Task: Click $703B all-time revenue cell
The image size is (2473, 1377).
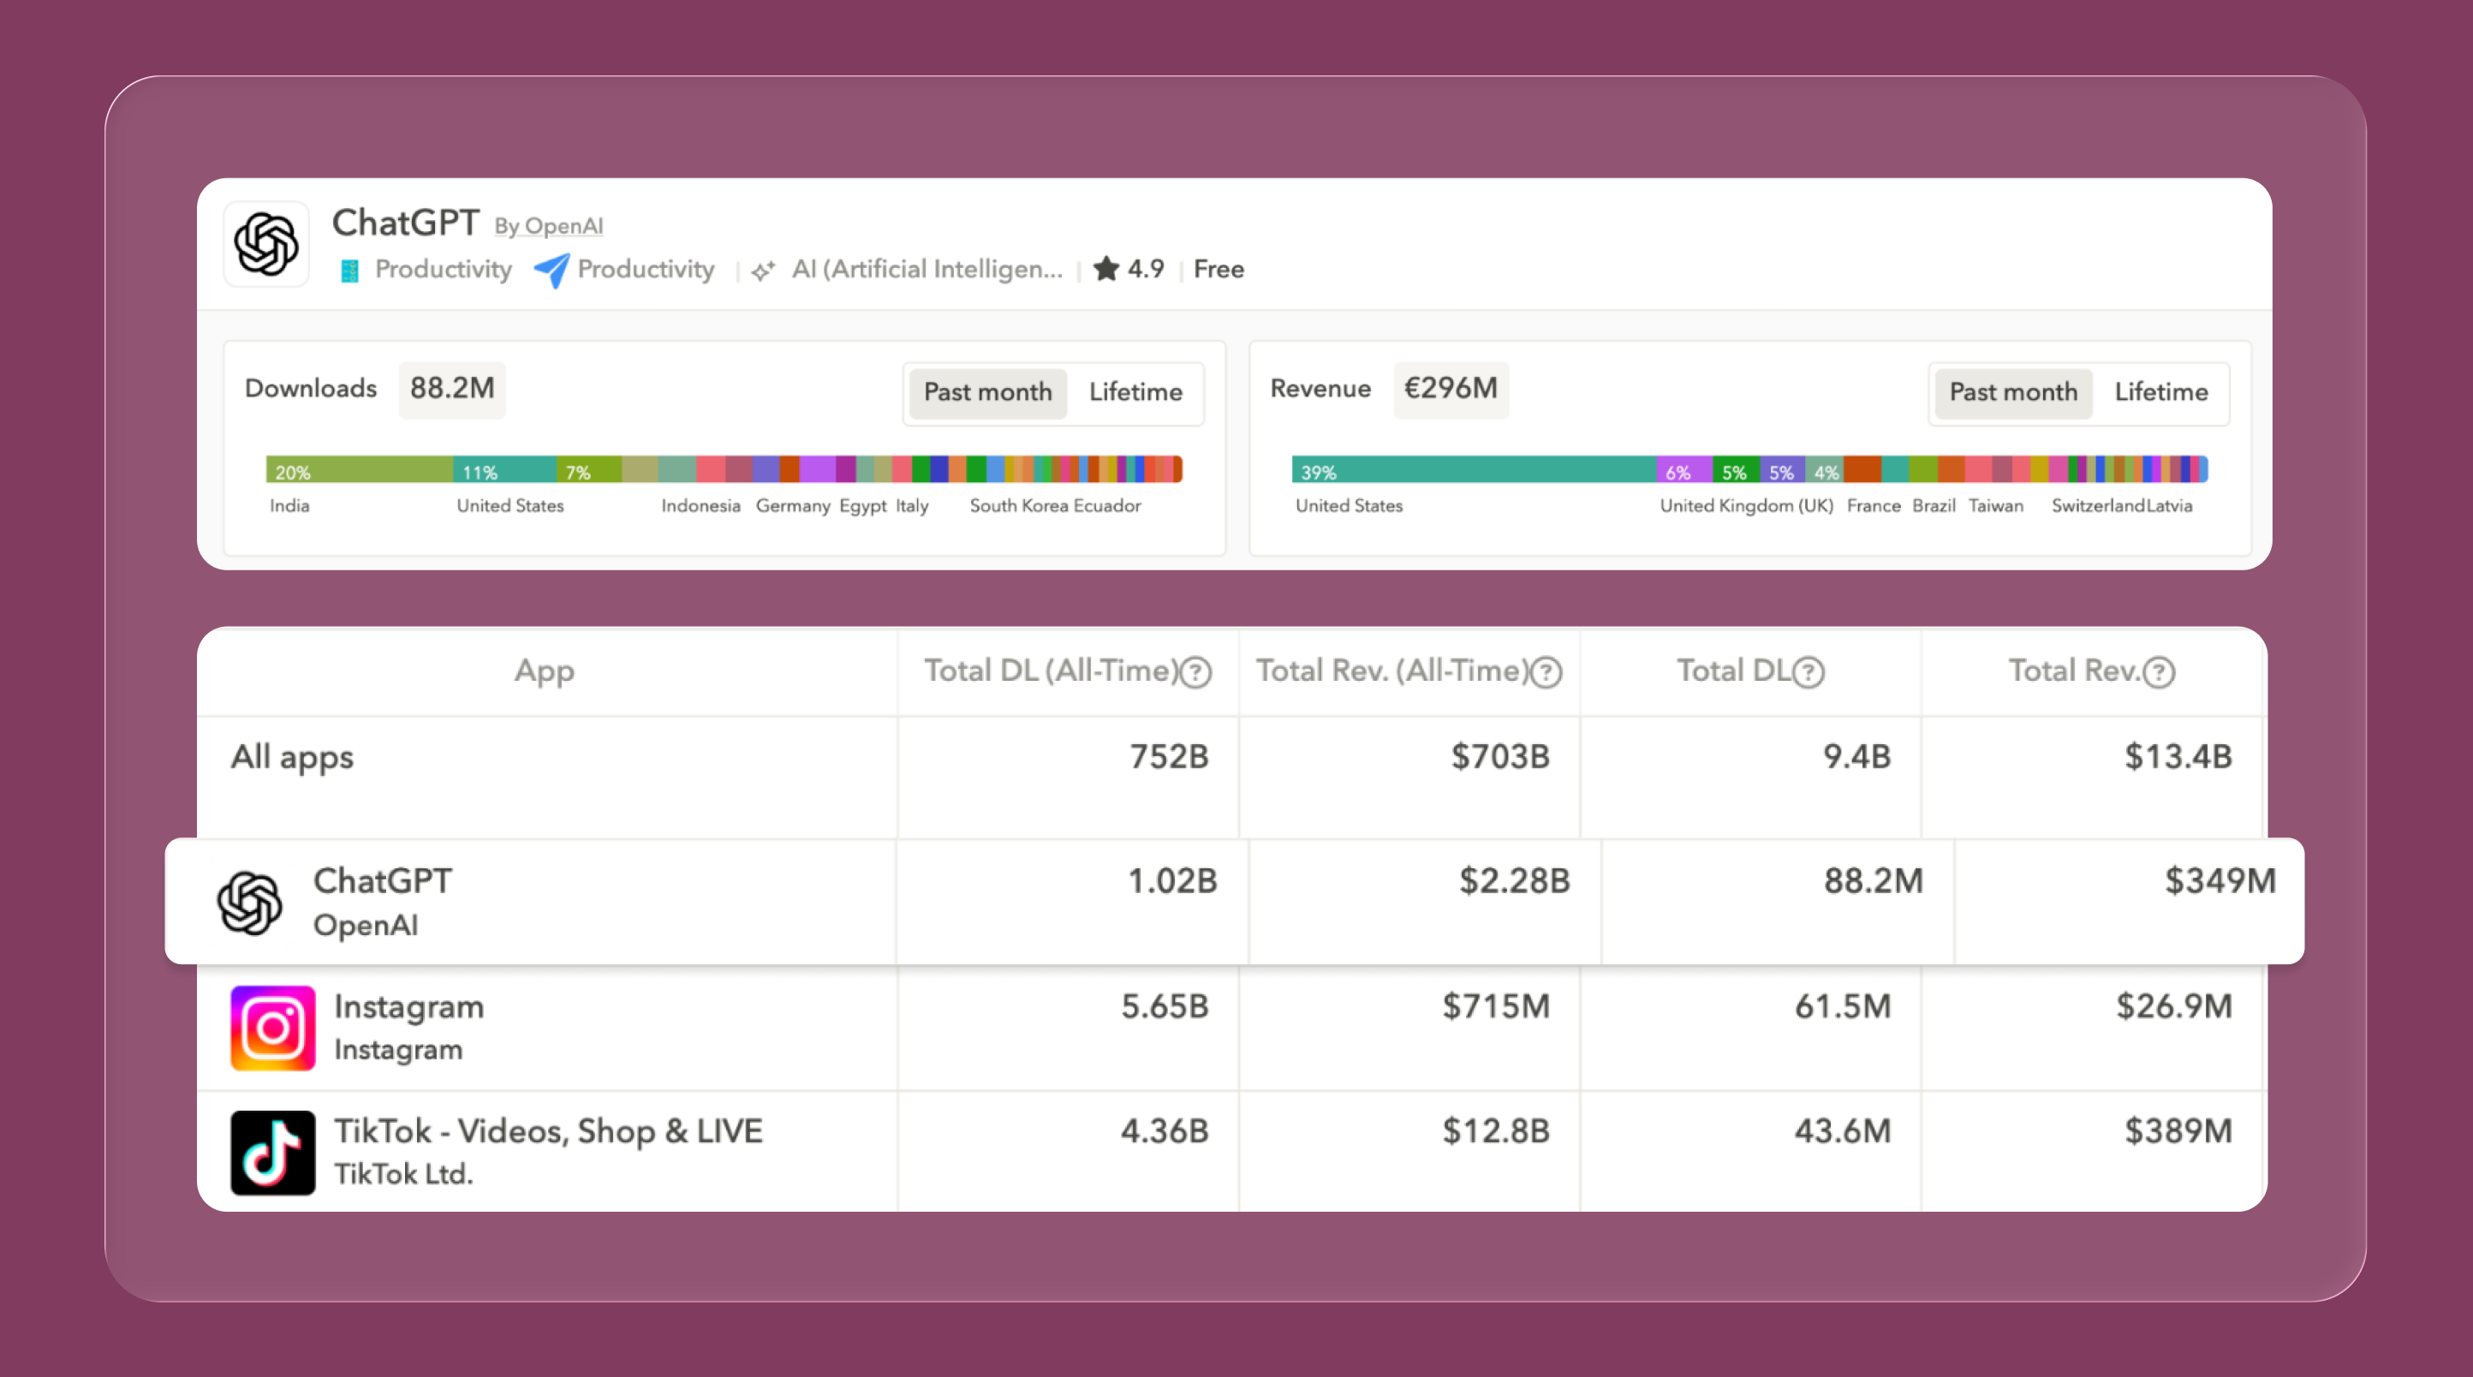Action: pyautogui.click(x=1499, y=757)
